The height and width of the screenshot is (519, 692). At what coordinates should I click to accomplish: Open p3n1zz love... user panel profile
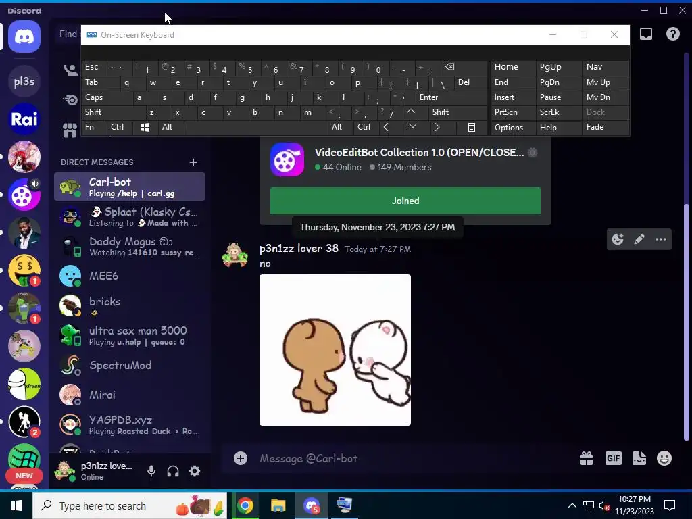tap(95, 471)
